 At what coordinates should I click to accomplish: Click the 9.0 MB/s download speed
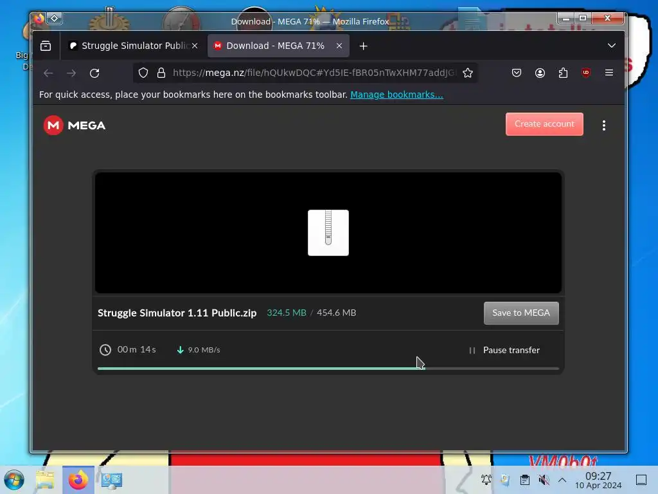click(204, 350)
